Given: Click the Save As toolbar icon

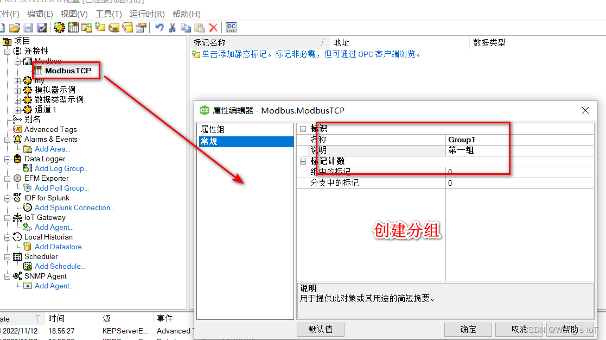Looking at the screenshot, I should point(42,28).
